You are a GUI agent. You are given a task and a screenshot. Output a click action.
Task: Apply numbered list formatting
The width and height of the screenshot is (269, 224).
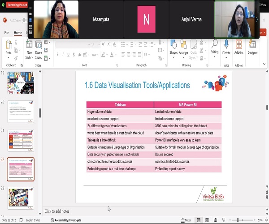tap(131, 44)
